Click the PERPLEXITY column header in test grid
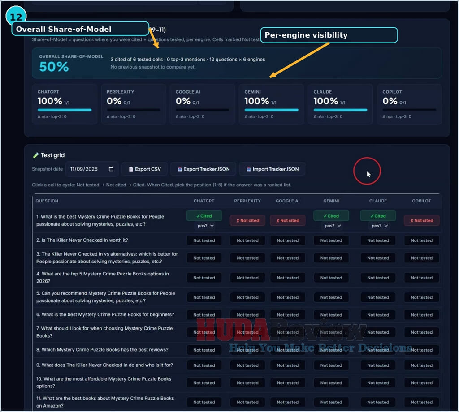 [247, 201]
